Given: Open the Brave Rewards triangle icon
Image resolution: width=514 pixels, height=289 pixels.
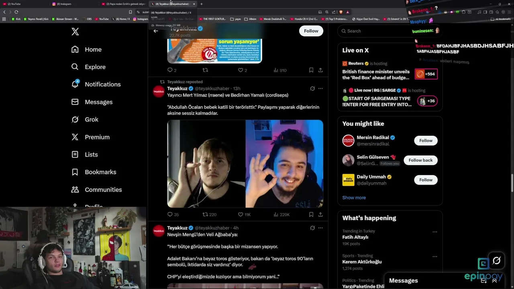Looking at the screenshot, I should pos(348,12).
